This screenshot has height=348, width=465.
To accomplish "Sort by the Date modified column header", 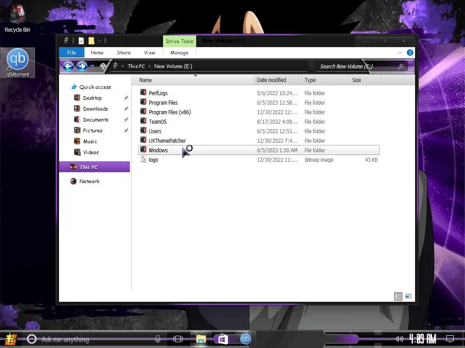I will tap(278, 80).
